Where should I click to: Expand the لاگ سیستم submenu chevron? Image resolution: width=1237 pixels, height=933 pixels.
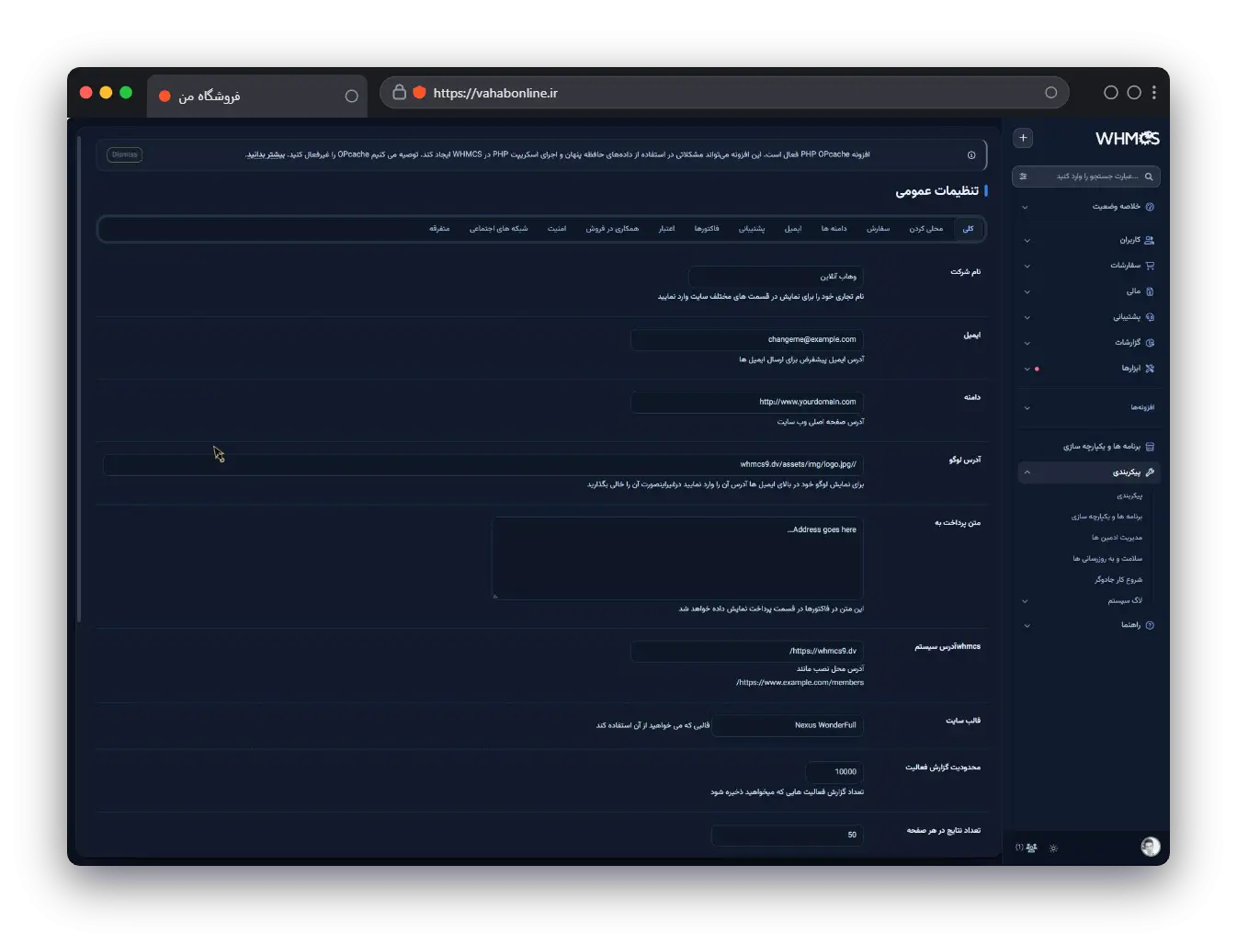1026,601
